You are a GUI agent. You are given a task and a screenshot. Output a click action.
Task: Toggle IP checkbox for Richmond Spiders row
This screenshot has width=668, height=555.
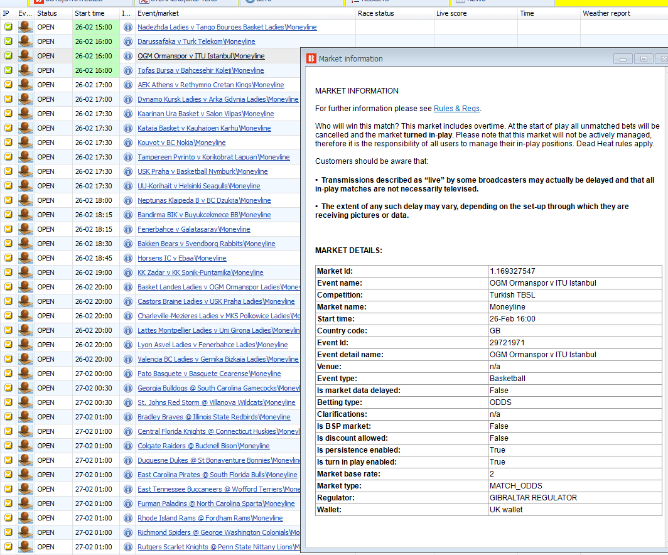click(8, 532)
